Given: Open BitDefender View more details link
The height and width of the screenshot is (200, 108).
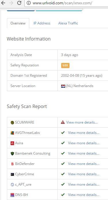Looking at the screenshot, I should click(x=84, y=164).
